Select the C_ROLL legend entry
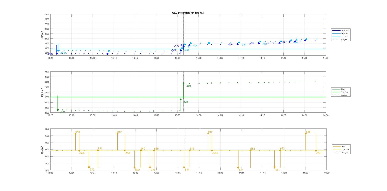 point(341,149)
